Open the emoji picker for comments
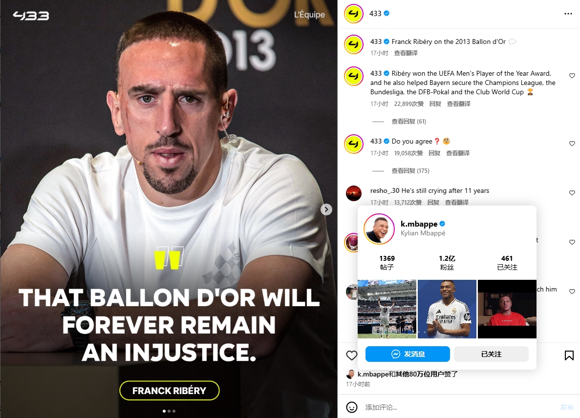The image size is (580, 418). (351, 407)
